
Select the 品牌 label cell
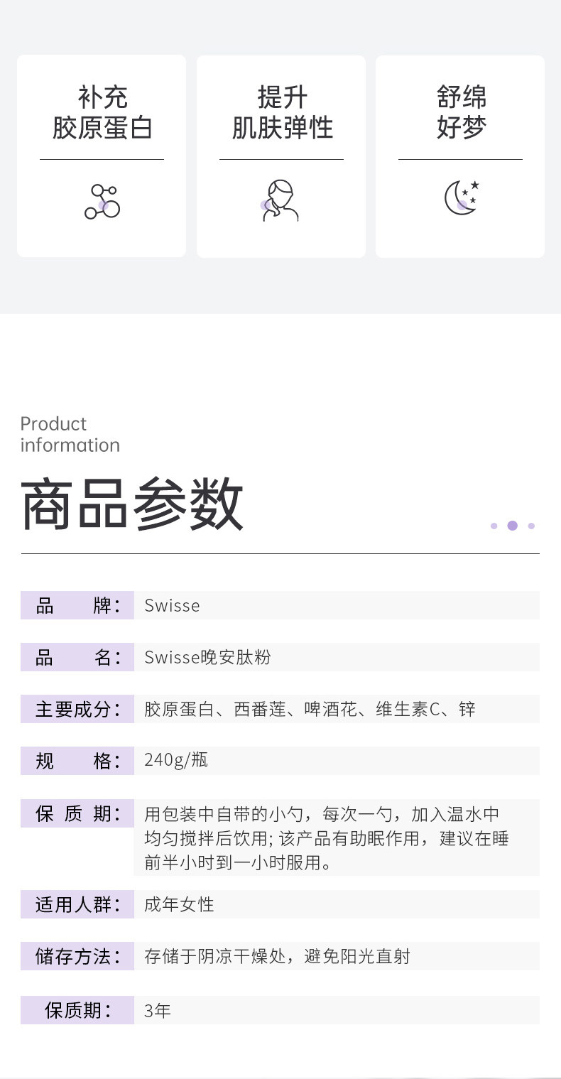pyautogui.click(x=77, y=606)
